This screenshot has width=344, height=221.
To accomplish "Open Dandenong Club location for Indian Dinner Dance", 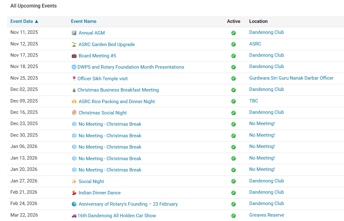I will (267, 192).
